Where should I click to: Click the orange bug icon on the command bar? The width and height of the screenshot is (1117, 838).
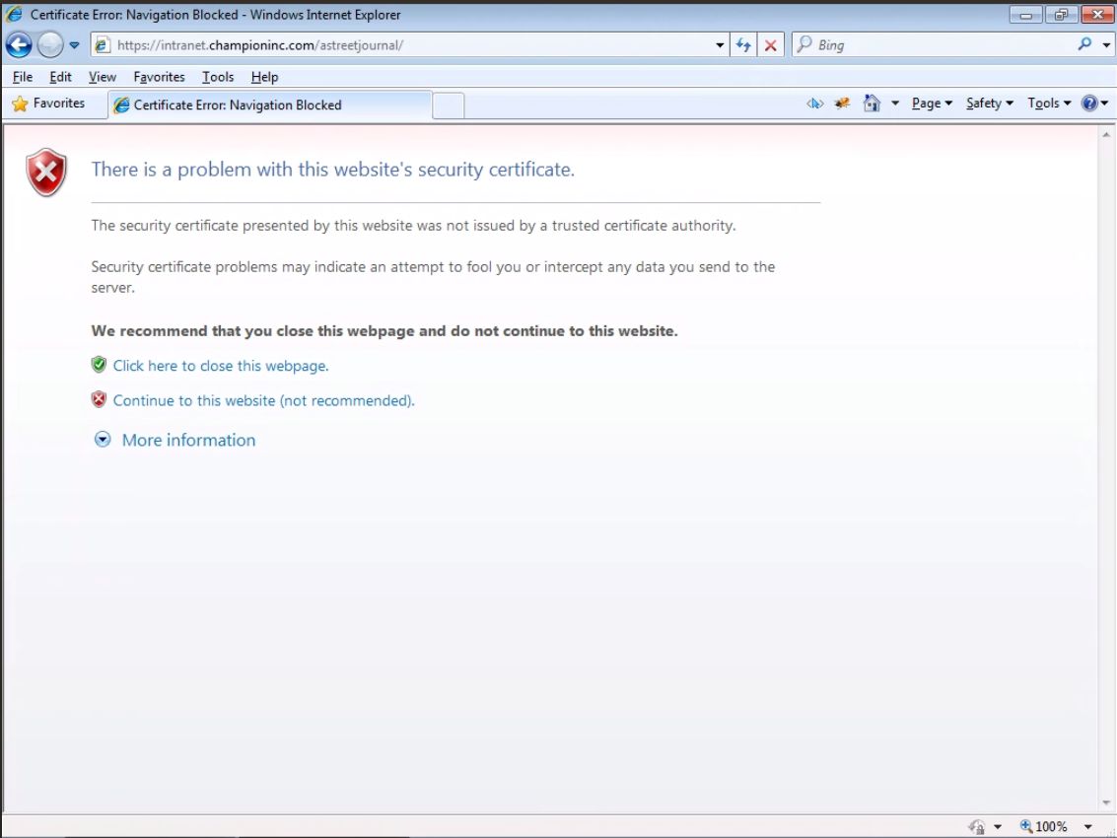pos(842,104)
